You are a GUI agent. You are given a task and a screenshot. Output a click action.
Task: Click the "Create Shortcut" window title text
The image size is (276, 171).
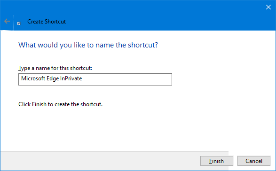47,22
